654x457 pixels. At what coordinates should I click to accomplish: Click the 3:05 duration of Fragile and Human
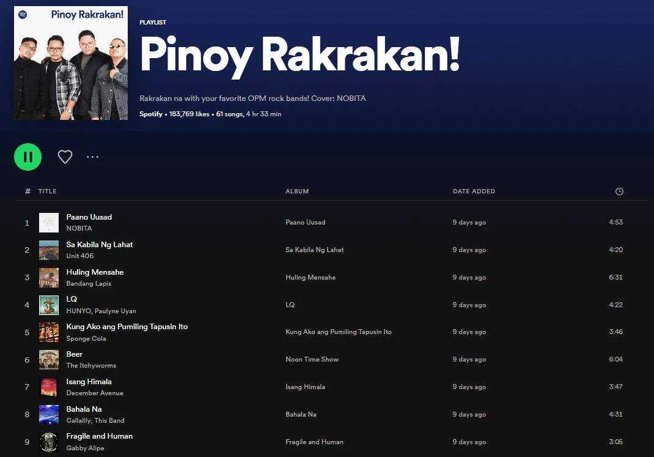[x=616, y=442]
